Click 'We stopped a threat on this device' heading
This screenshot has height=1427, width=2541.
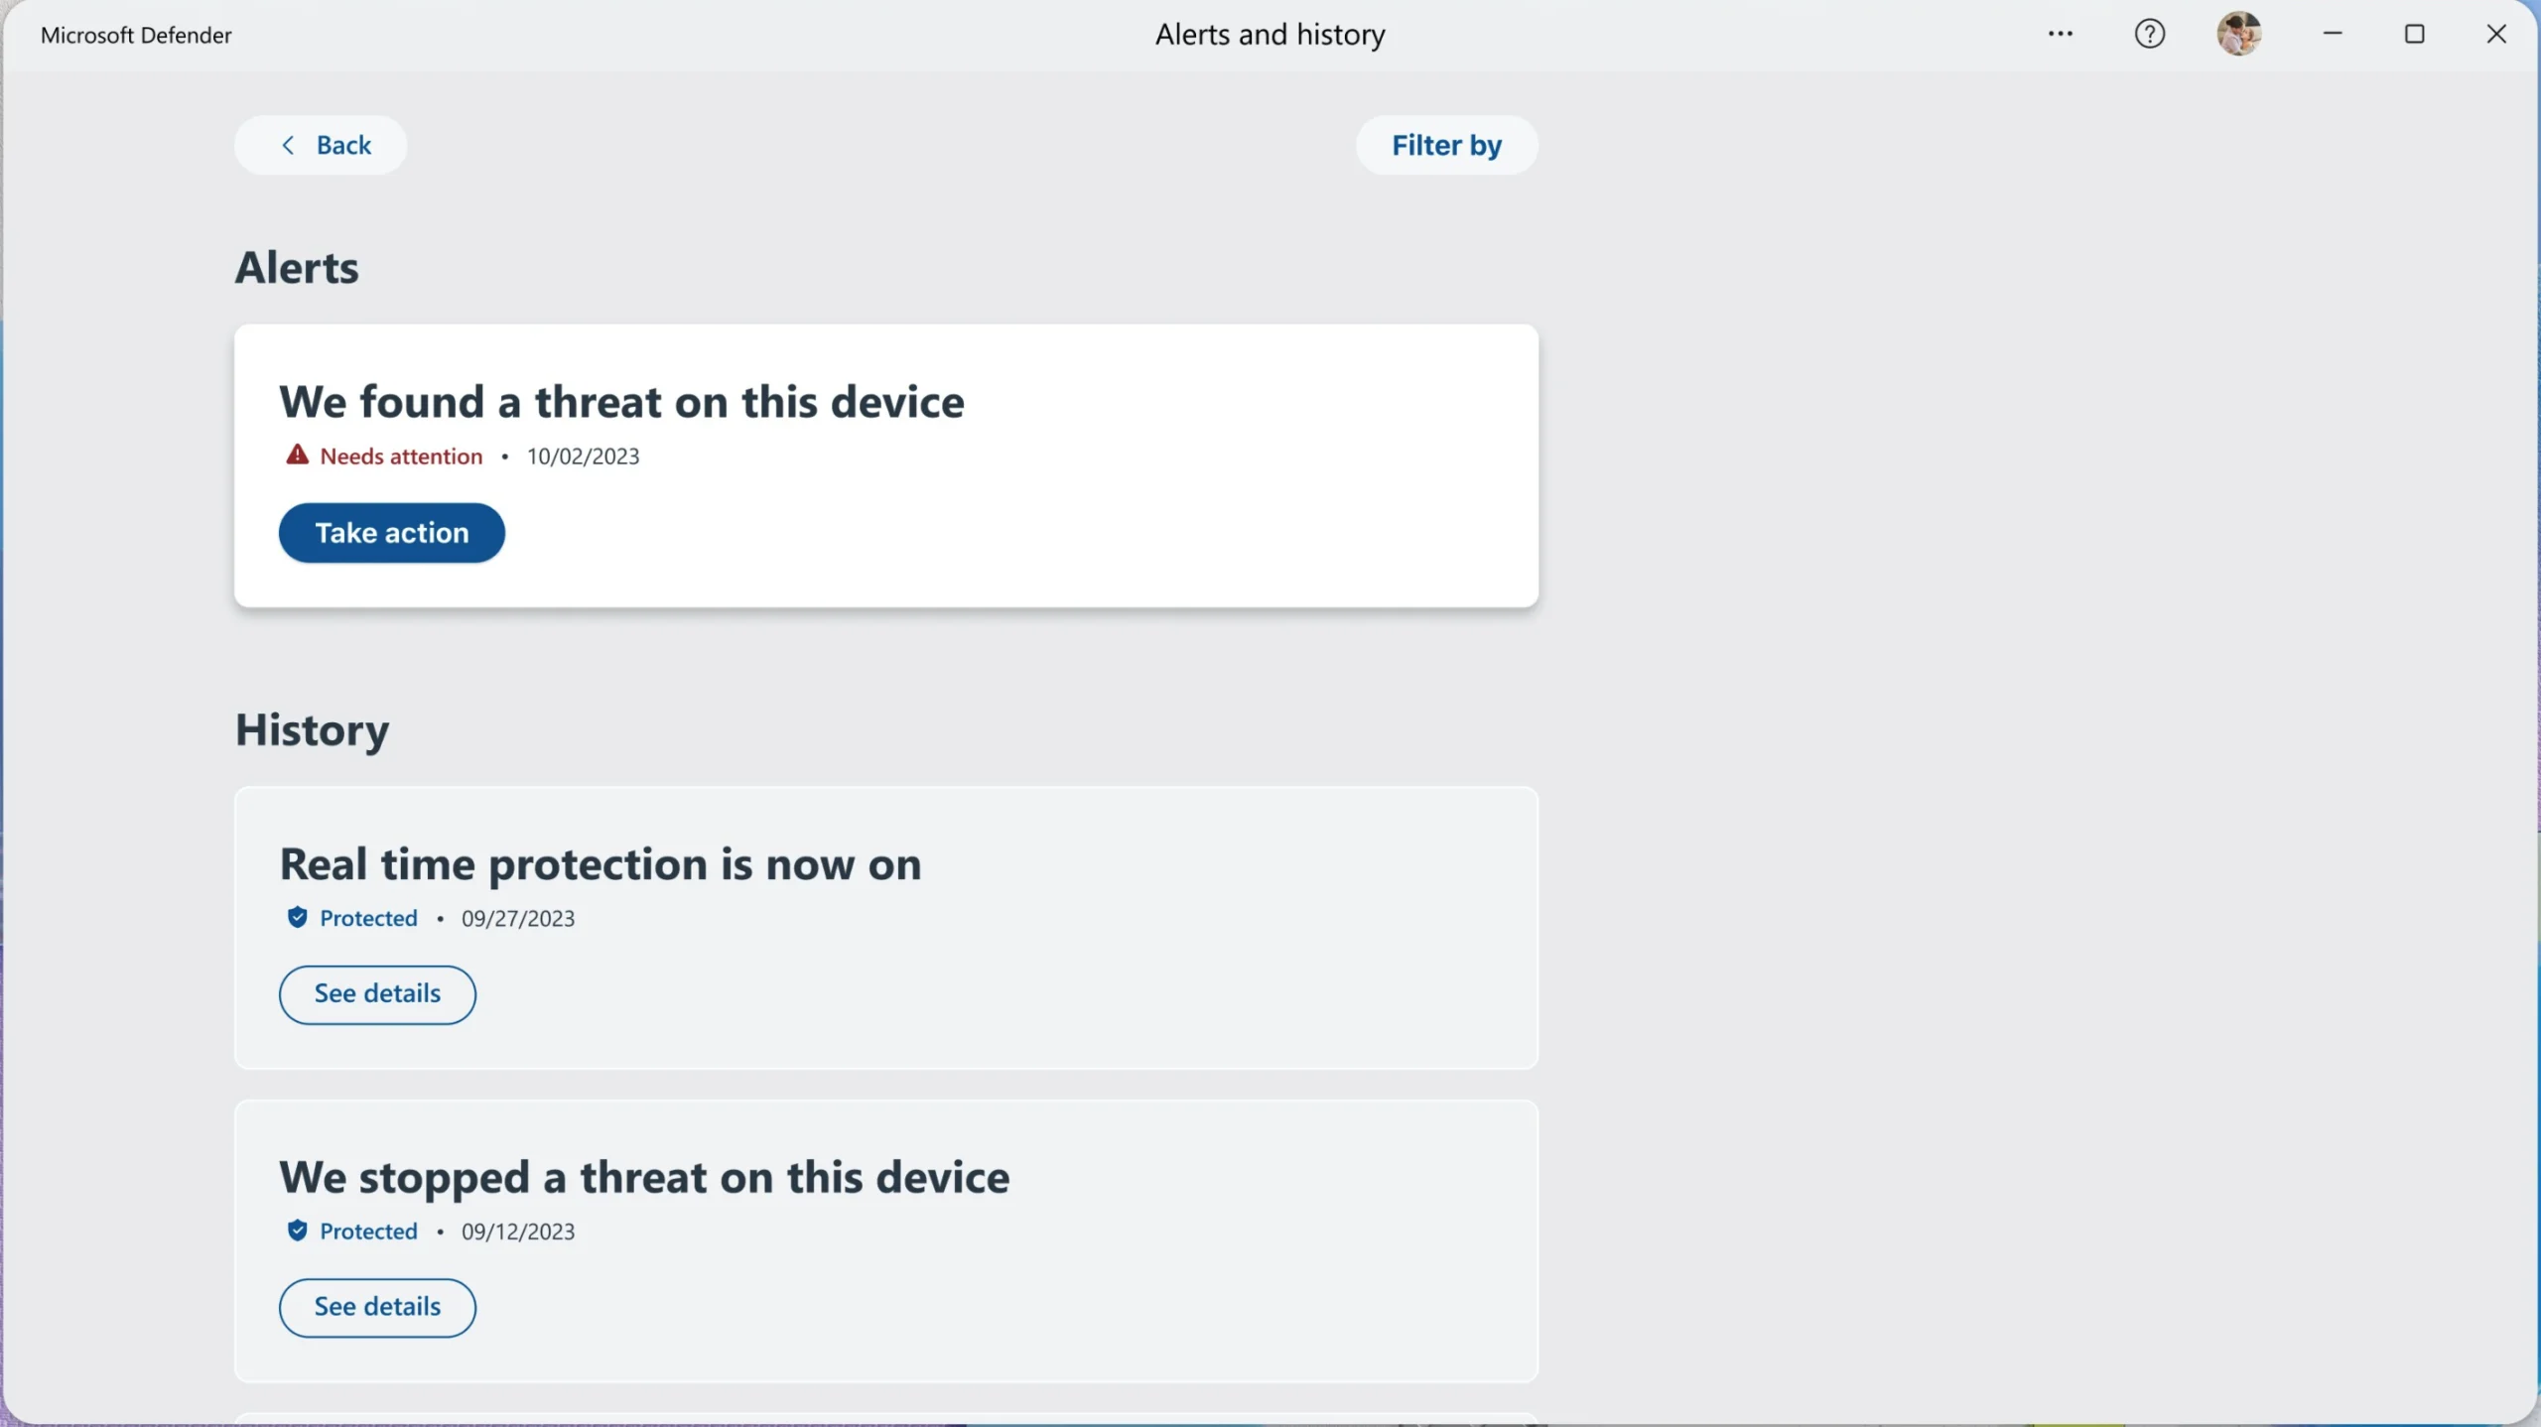click(644, 1177)
